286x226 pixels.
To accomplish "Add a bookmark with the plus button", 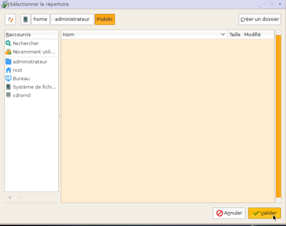I will pos(10,197).
